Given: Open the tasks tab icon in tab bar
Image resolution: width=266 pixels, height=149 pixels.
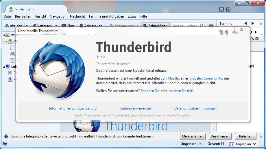Looking at the screenshot, I should click(x=228, y=9).
